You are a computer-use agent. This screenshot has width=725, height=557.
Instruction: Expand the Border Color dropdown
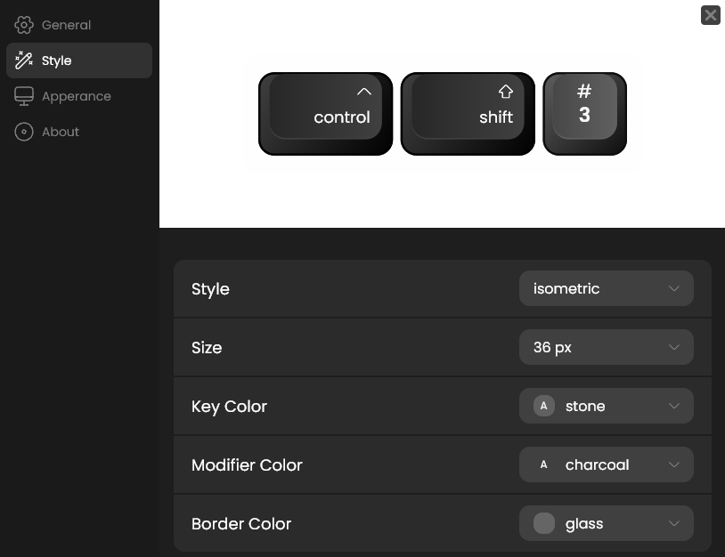coord(606,523)
